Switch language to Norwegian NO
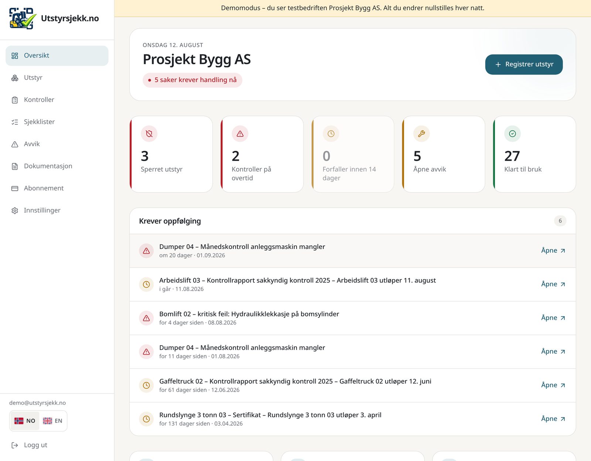 (x=25, y=421)
